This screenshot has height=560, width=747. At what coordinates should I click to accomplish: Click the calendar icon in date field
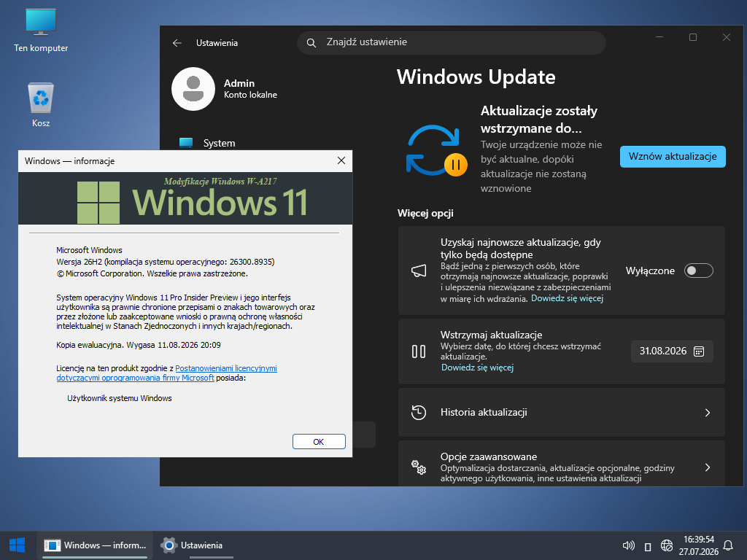tap(698, 351)
